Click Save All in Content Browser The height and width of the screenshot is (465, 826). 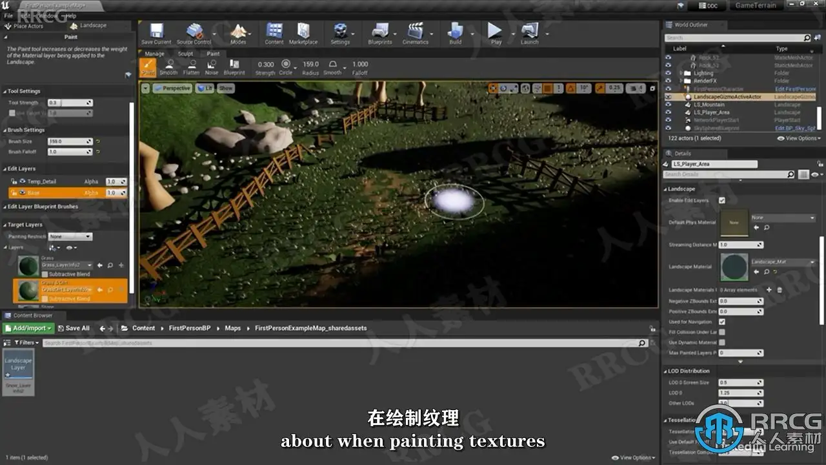[73, 328]
